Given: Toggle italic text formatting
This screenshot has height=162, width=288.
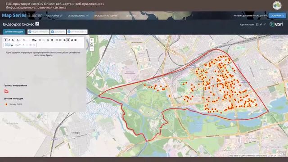Looking at the screenshot, I should [x=9, y=40].
